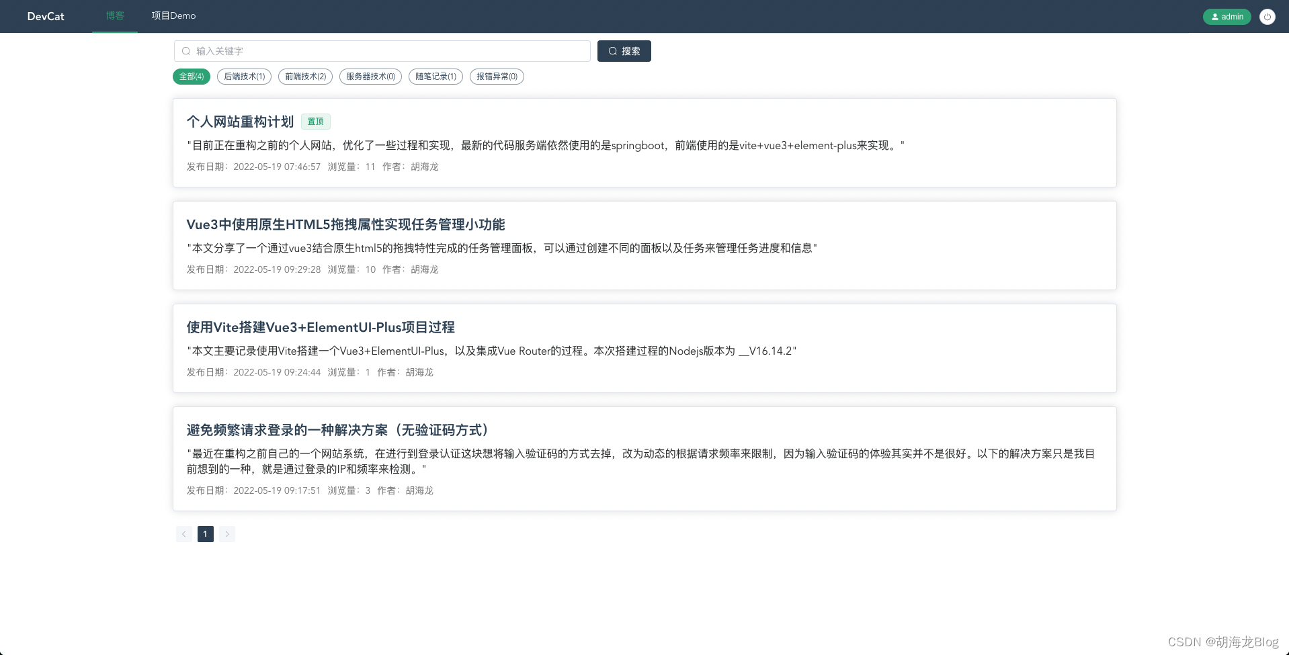Click the previous page arrow
1289x655 pixels.
click(x=183, y=534)
